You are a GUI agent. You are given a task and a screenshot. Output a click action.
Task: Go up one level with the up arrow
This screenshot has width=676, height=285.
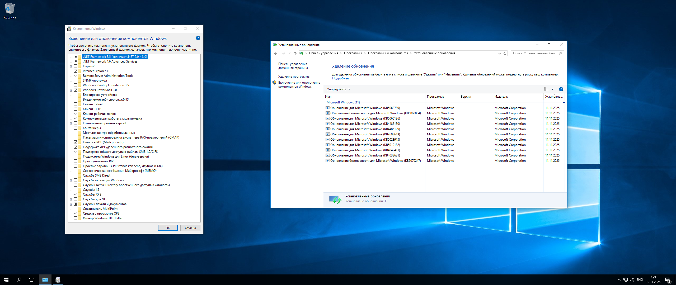[x=295, y=53]
